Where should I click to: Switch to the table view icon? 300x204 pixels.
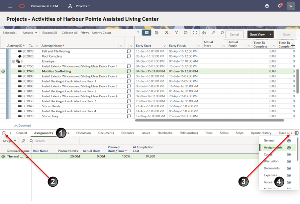pos(147,33)
